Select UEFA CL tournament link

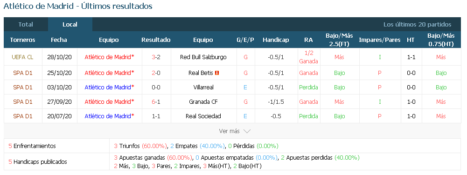(x=23, y=57)
